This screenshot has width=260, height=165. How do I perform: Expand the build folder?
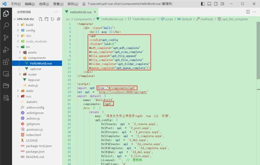click(29, 25)
